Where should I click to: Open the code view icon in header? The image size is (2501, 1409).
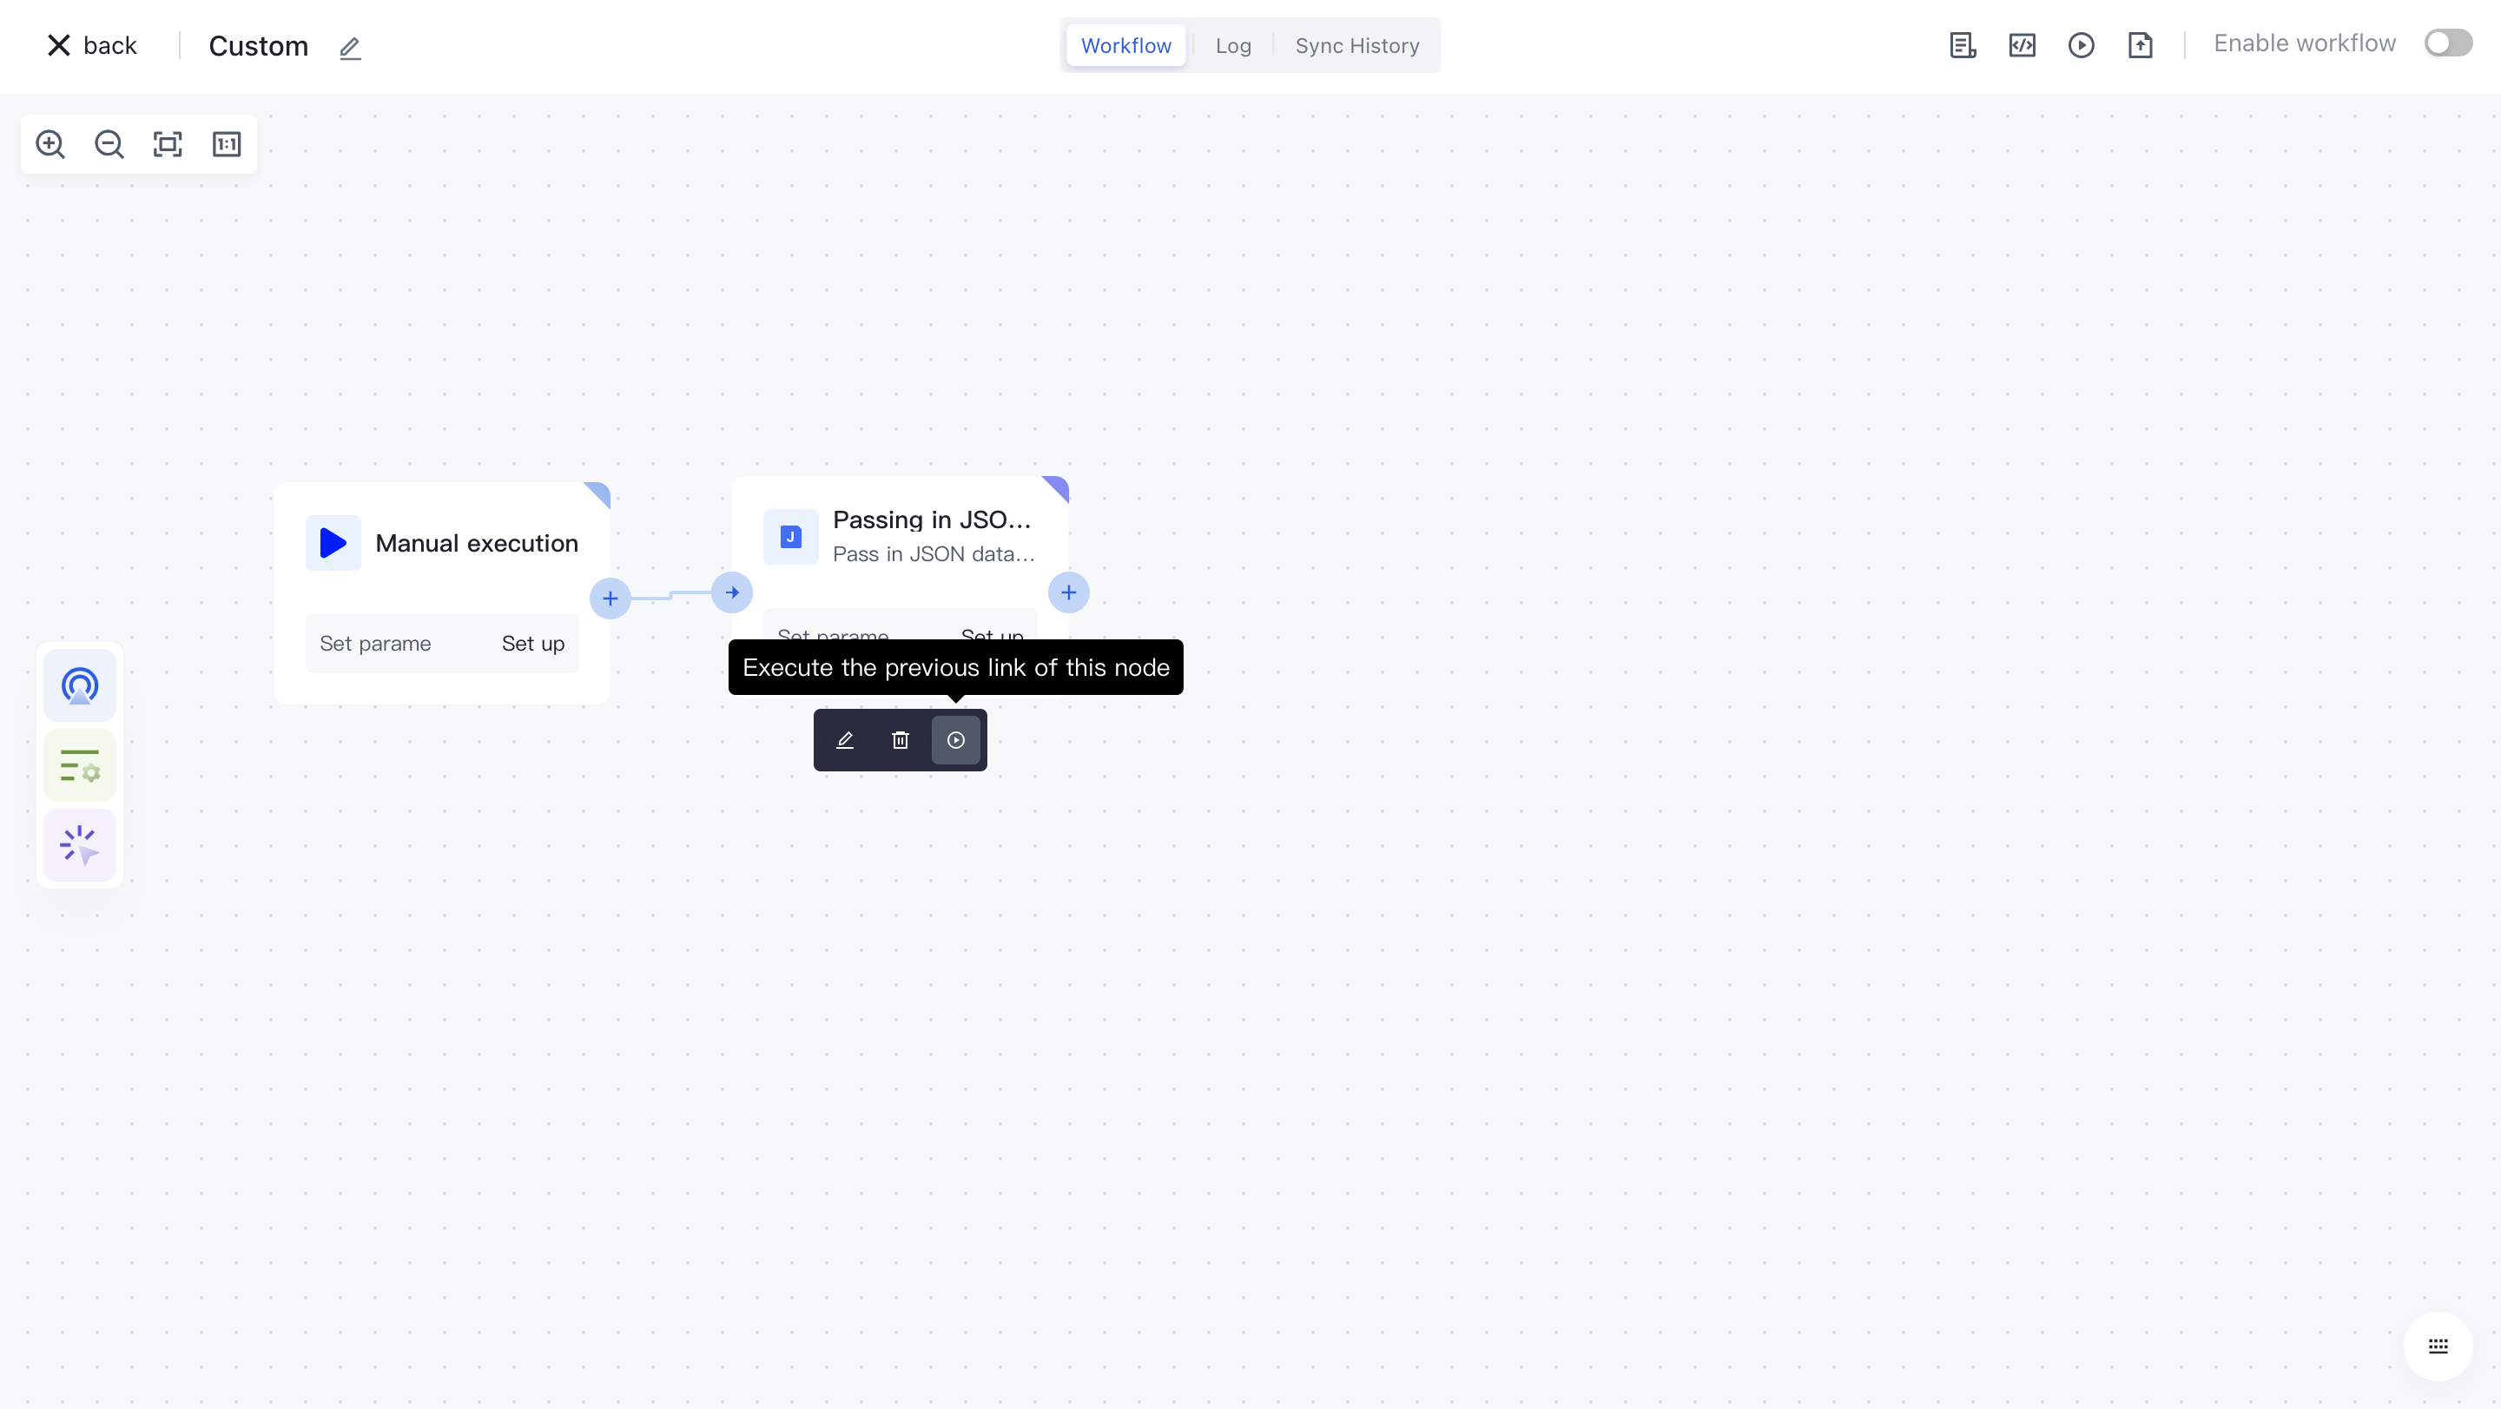(x=2023, y=44)
